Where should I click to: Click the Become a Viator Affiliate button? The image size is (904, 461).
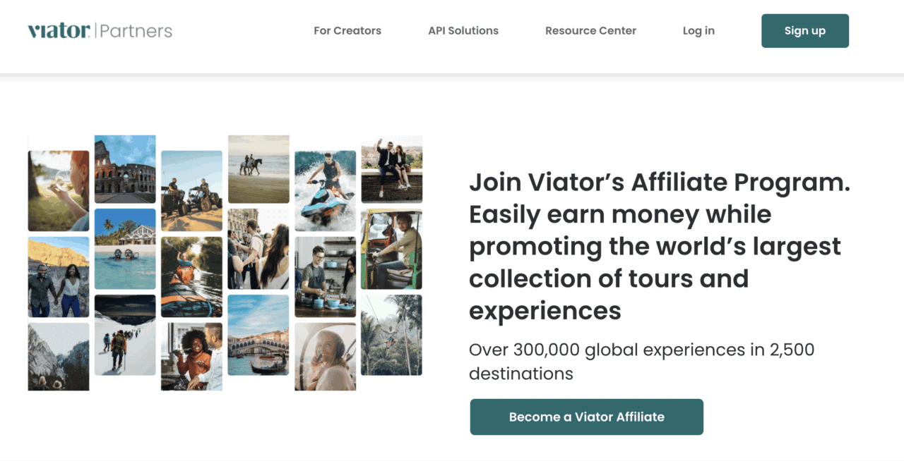(x=587, y=417)
